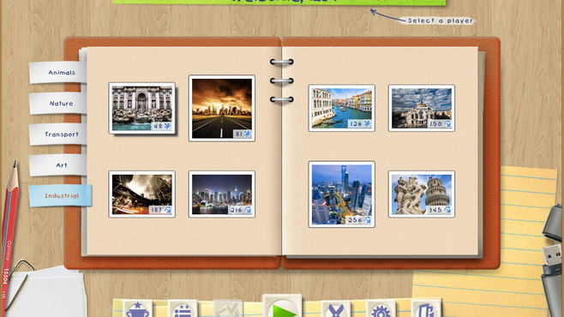
Task: Open the starred leaderboard list icon
Action: [x=183, y=308]
